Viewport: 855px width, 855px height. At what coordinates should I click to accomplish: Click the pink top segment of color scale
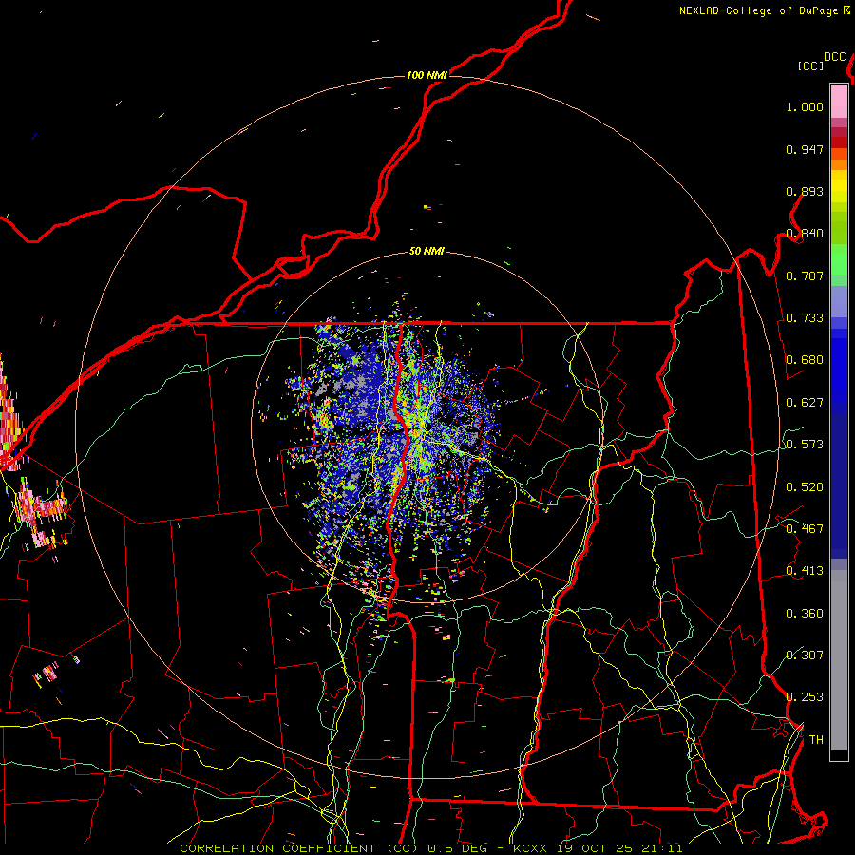839,101
